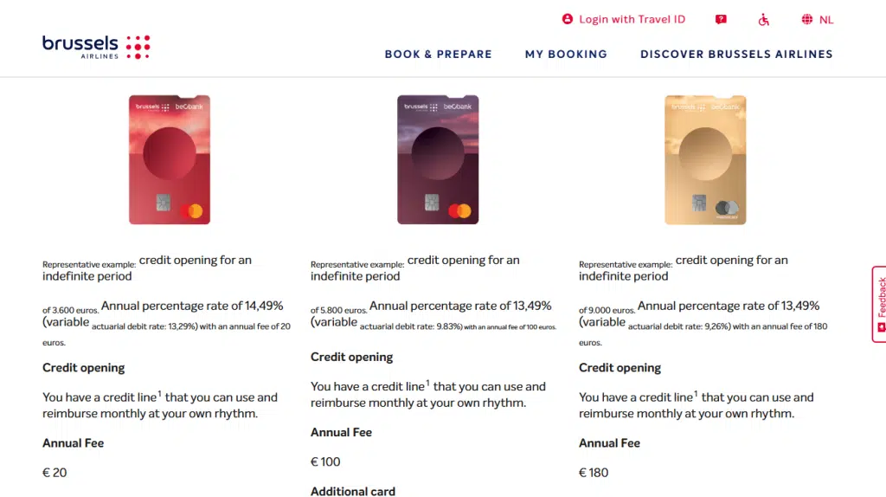The height and width of the screenshot is (497, 886).
Task: Click Login with Travel ID
Action: (632, 19)
